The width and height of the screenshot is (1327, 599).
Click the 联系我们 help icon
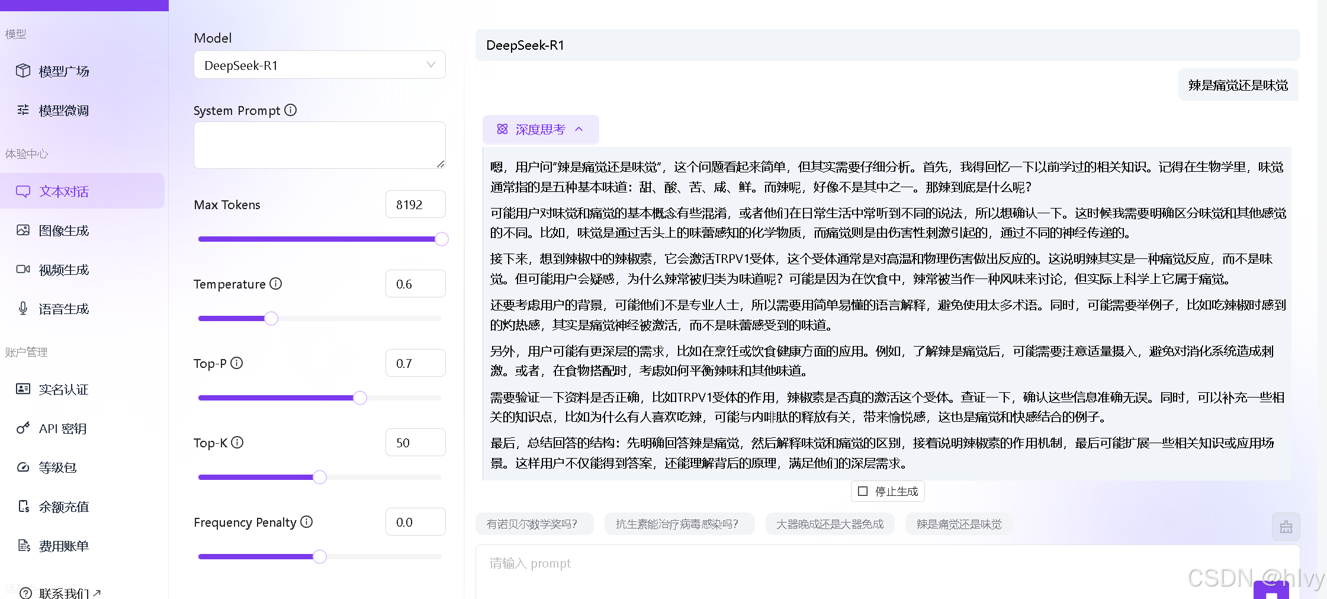click(25, 592)
